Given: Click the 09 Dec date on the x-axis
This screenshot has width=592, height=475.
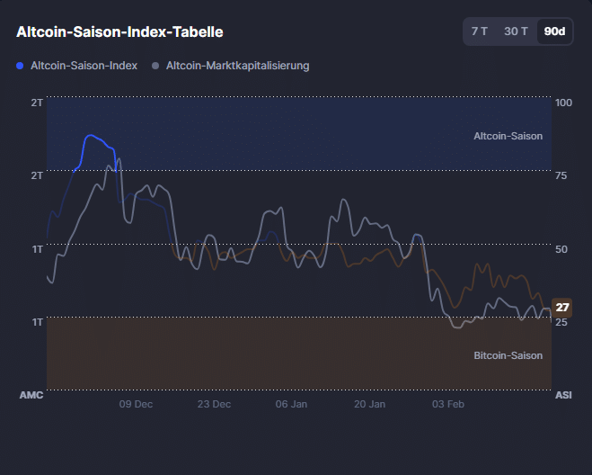Looking at the screenshot, I should click(136, 405).
